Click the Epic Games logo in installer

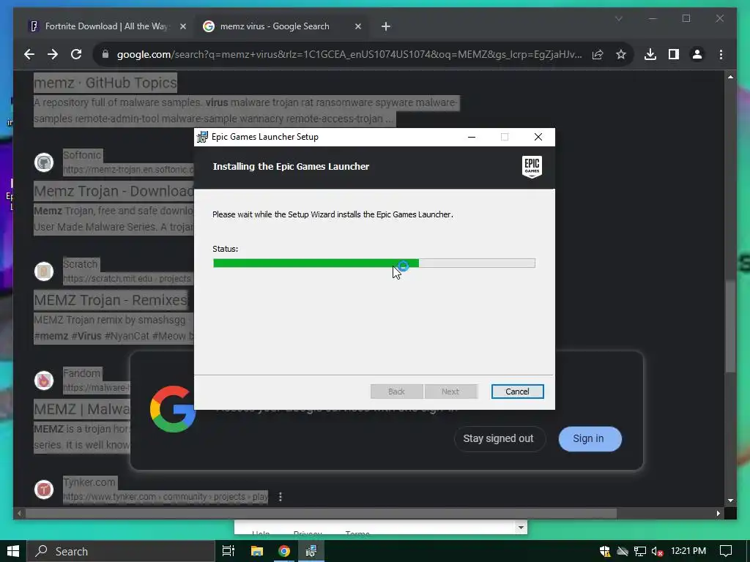[x=532, y=168]
